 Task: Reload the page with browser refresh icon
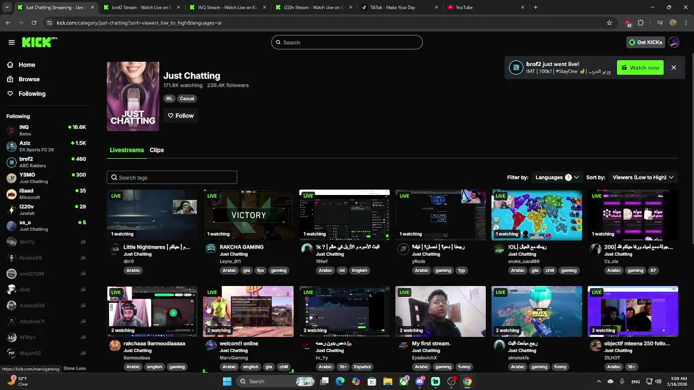(x=34, y=23)
